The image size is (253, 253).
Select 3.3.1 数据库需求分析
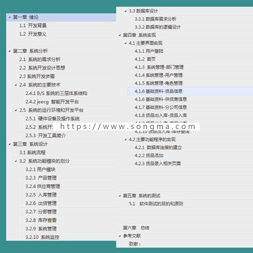click(x=155, y=19)
